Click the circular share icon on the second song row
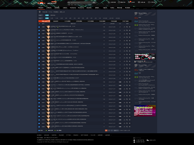Screen dimensions: 194x145 (x=127, y=31)
